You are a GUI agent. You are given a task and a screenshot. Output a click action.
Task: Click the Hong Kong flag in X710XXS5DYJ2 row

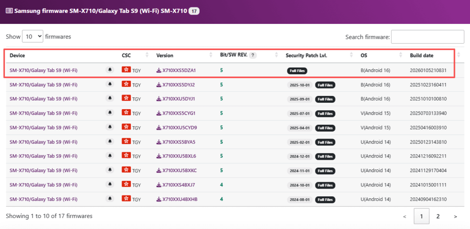pos(126,84)
